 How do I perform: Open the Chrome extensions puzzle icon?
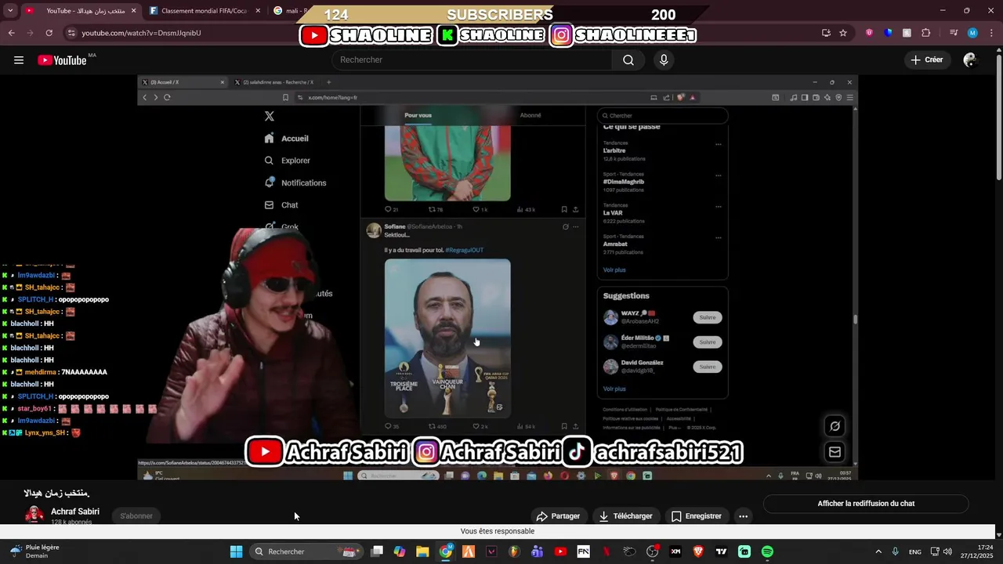926,33
